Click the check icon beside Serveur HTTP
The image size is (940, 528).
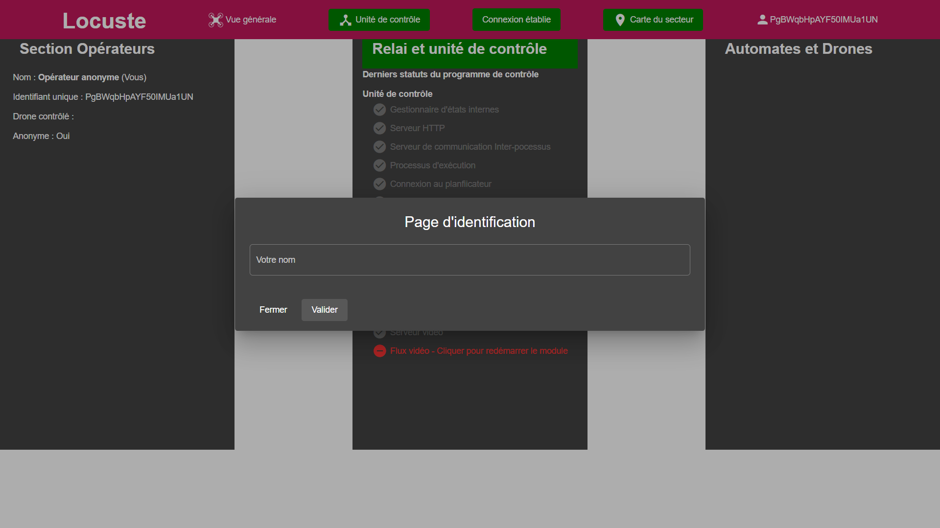(x=379, y=128)
